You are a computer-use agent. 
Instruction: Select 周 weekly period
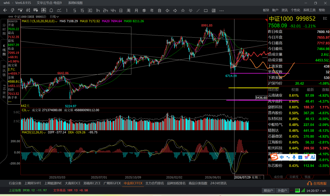128,10
